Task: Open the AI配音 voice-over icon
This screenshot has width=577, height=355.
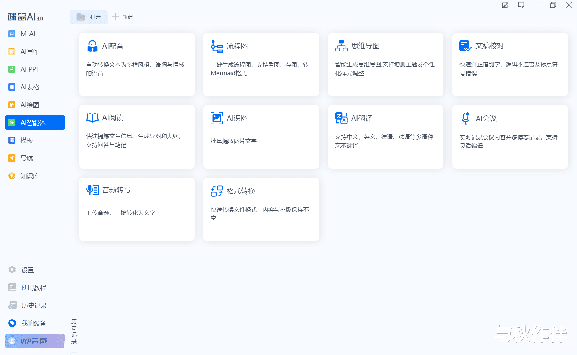Action: [92, 46]
